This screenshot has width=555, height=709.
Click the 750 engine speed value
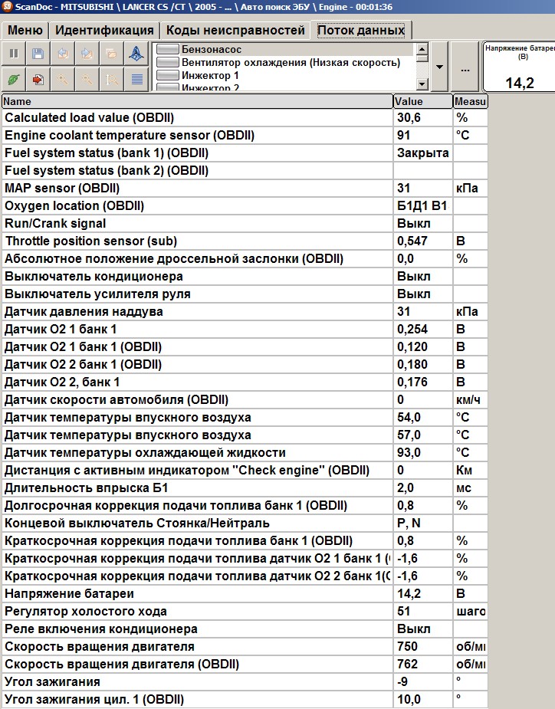tap(408, 647)
